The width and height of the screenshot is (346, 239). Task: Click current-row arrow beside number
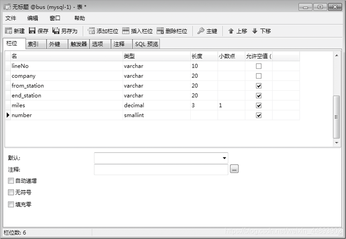[x=8, y=115]
